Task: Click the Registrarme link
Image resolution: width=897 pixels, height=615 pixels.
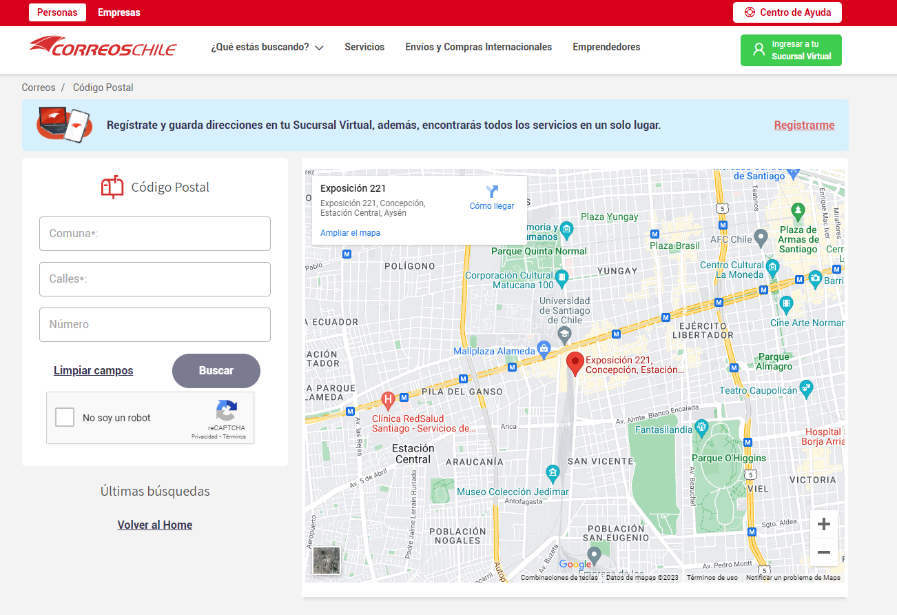Action: [804, 125]
